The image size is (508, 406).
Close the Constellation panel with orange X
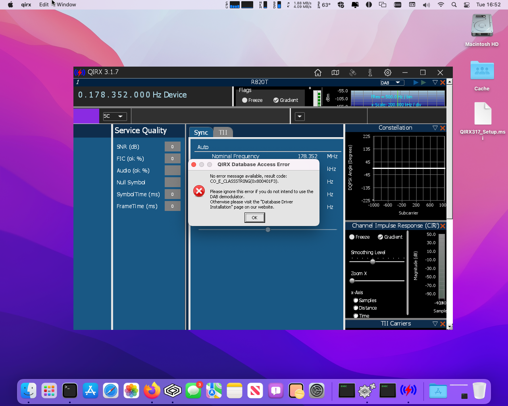(443, 128)
